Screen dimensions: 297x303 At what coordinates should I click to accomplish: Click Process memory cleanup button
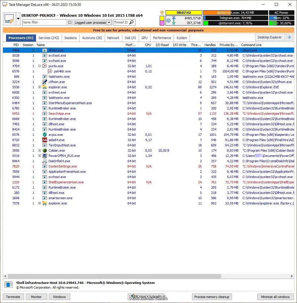pos(212,297)
